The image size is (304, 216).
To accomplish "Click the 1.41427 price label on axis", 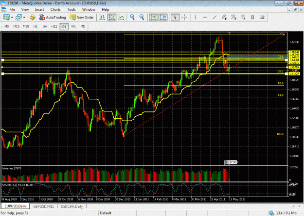I will [294, 74].
